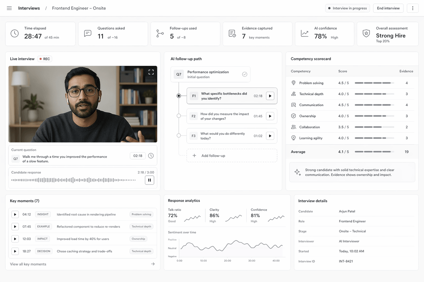424x282 pixels.
Task: Click the 02:18 question timer box
Action: coord(138,156)
